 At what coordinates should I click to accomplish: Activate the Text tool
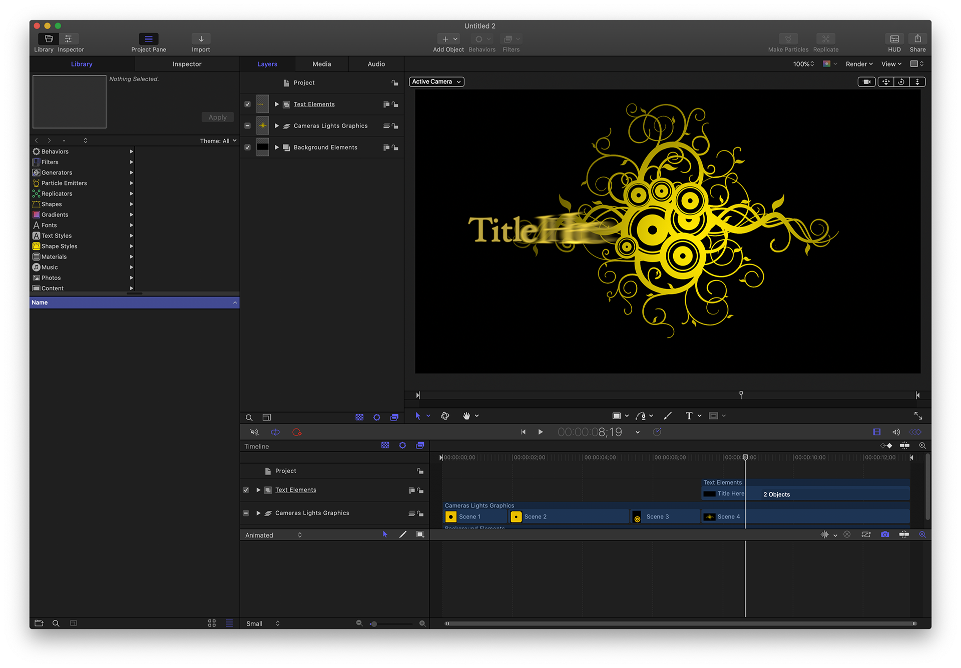[x=689, y=415]
